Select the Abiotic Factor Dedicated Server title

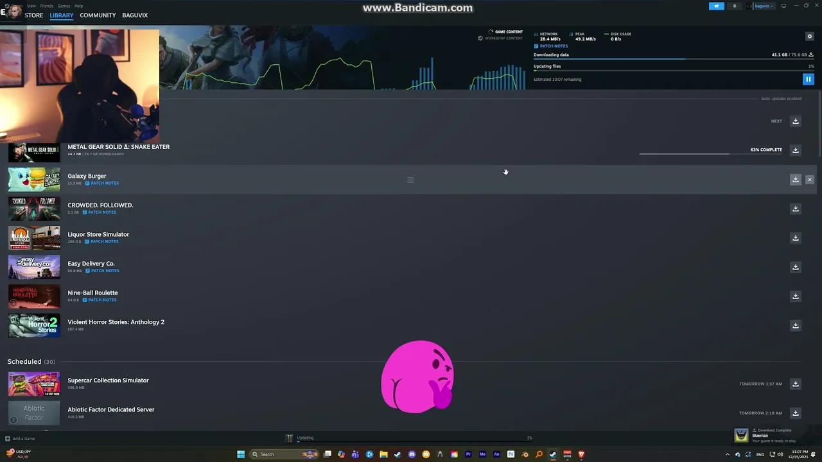click(111, 409)
